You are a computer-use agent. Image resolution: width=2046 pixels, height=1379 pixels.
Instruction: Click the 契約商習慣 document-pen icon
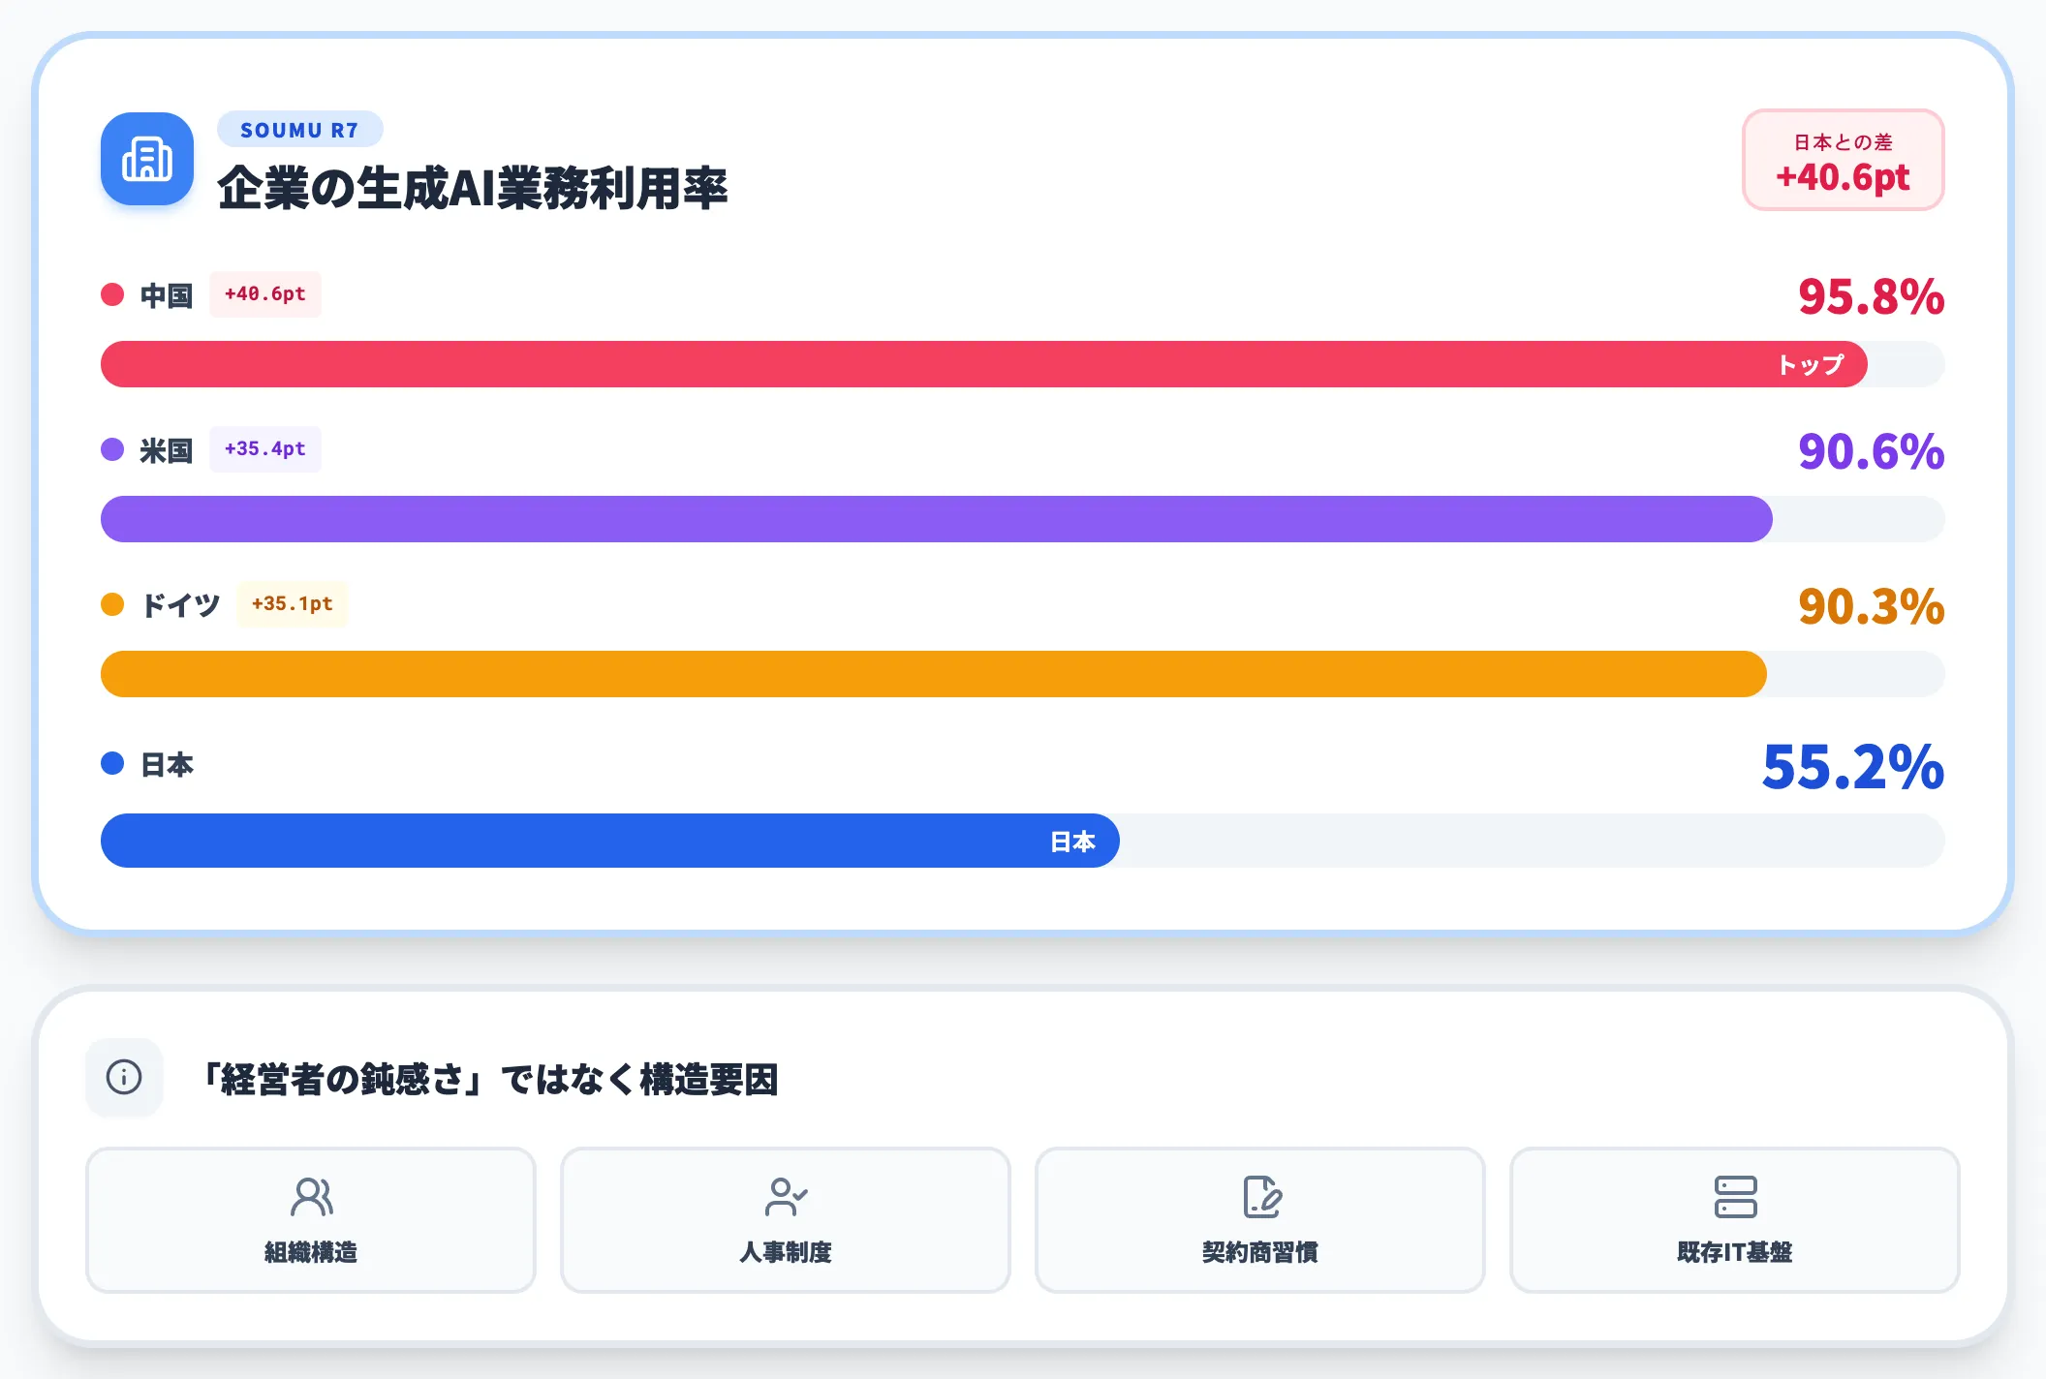pyautogui.click(x=1260, y=1197)
